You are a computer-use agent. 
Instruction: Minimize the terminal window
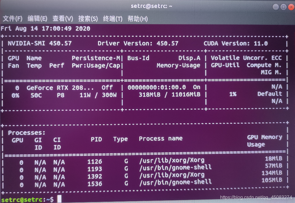click(276, 7)
